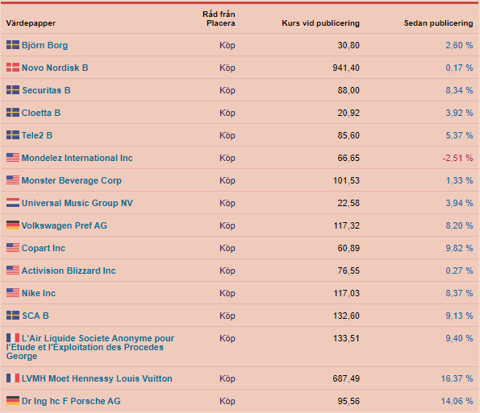Open the Universal Music Group NV link
480x413 pixels.
click(x=77, y=203)
